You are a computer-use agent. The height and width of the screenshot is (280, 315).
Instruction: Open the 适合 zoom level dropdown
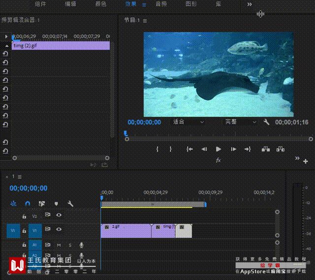tap(189, 122)
